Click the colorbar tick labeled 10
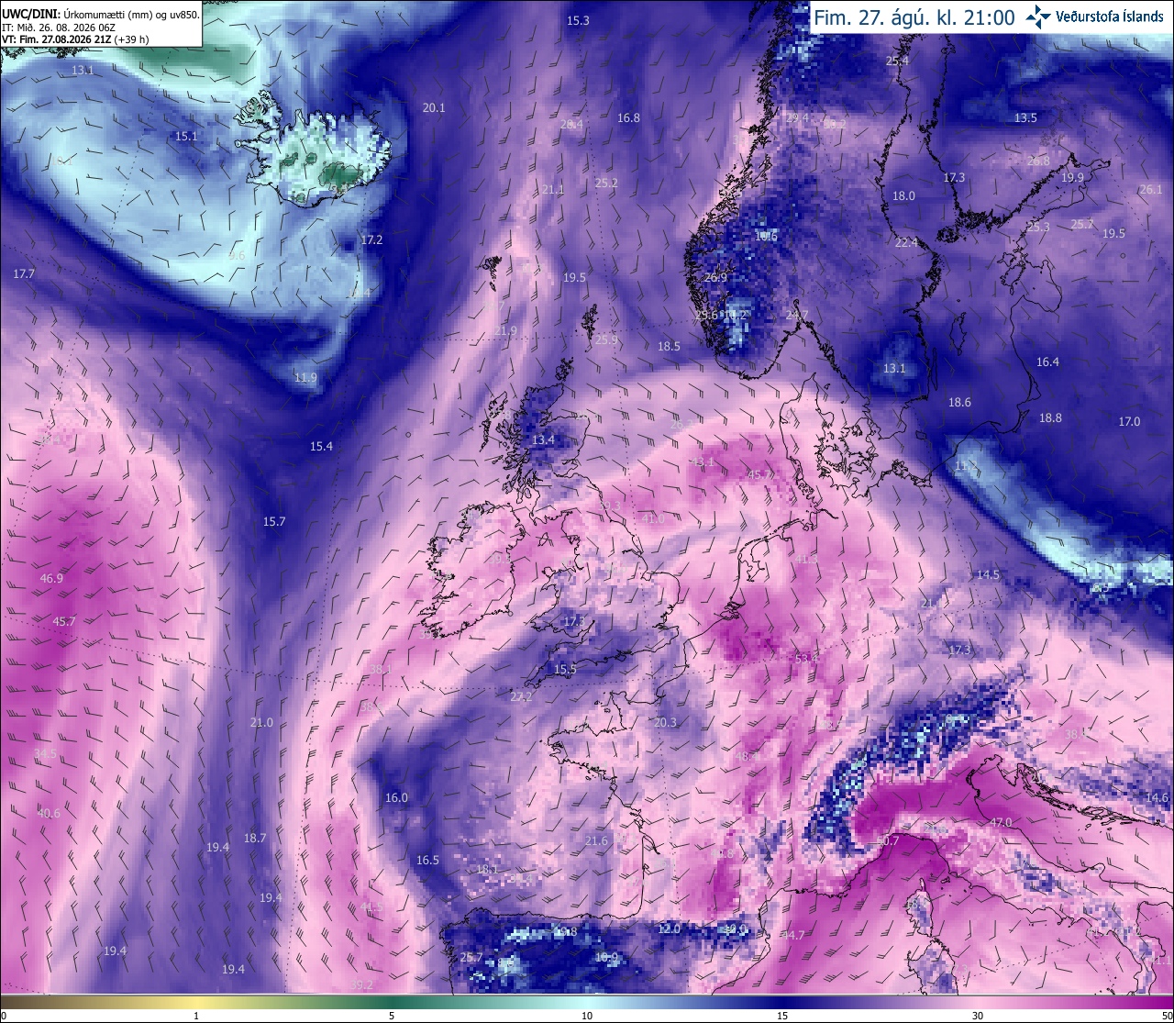The height and width of the screenshot is (1023, 1174). click(587, 1016)
